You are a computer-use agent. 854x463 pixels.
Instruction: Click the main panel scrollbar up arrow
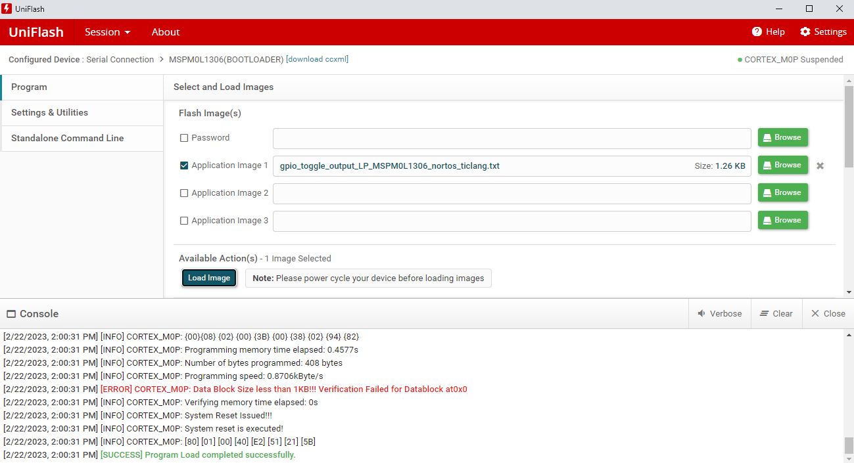coord(849,80)
